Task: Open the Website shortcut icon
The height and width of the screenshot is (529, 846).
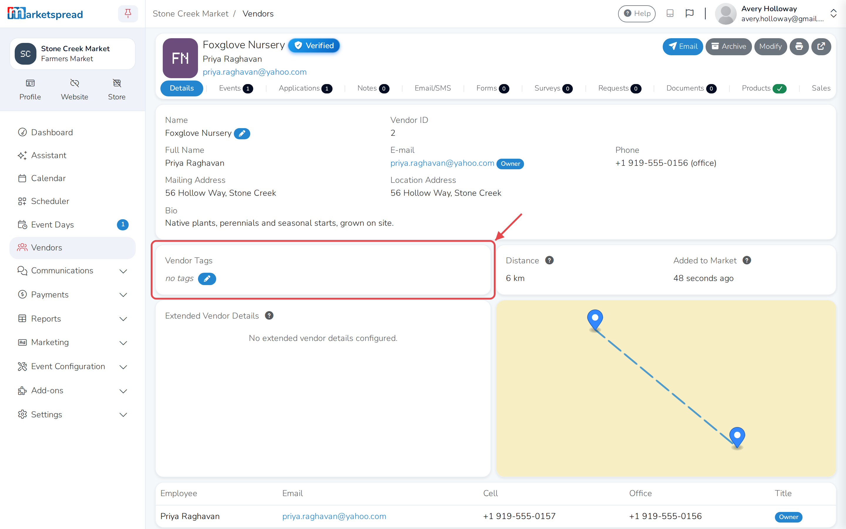Action: pos(74,90)
